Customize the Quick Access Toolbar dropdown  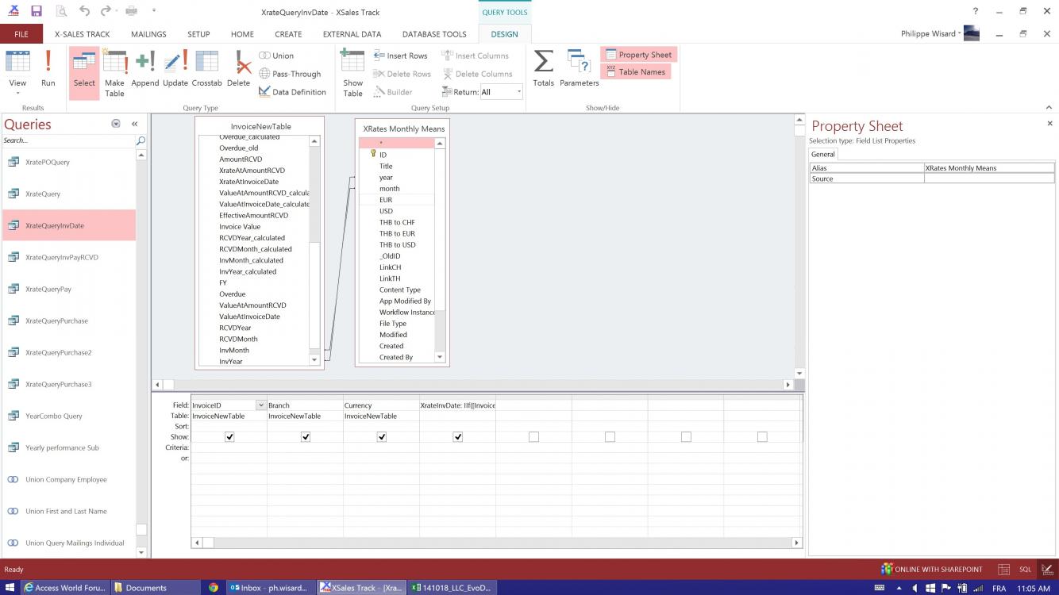[153, 11]
